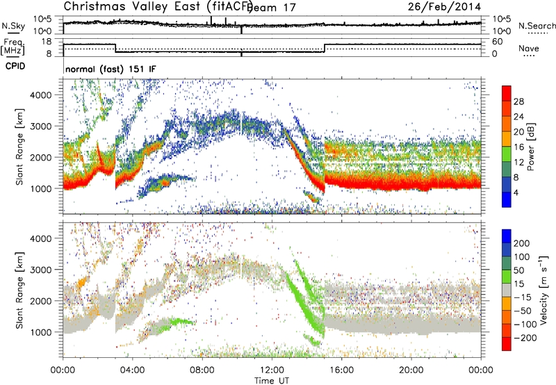The width and height of the screenshot is (556, 385).
Task: Click the red bottom of the velocity colorbar
Action: tap(507, 344)
